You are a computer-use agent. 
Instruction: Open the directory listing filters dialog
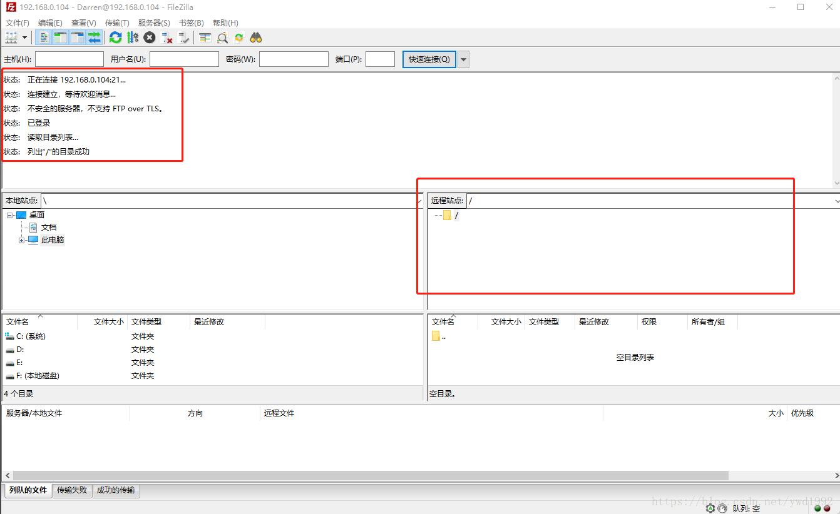(205, 38)
